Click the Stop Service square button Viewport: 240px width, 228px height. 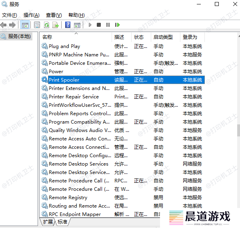click(x=99, y=25)
